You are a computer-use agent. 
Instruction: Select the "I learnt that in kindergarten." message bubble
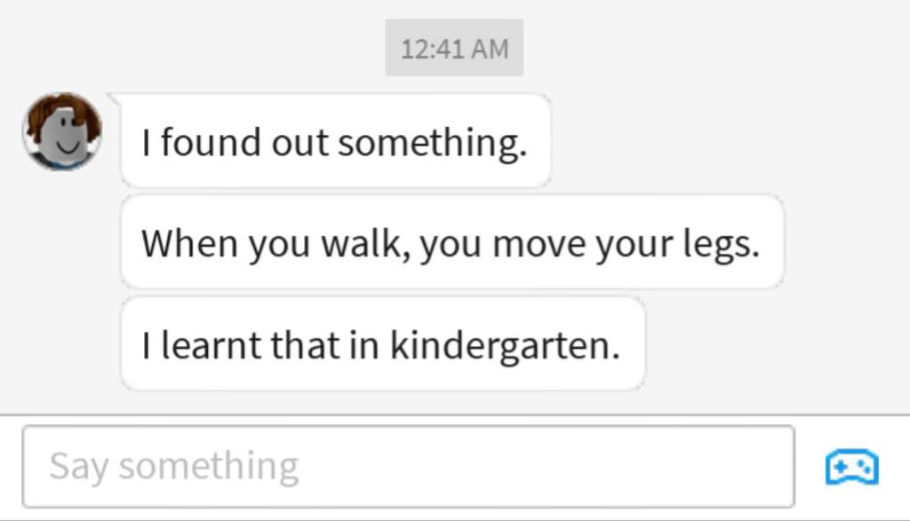(x=382, y=343)
